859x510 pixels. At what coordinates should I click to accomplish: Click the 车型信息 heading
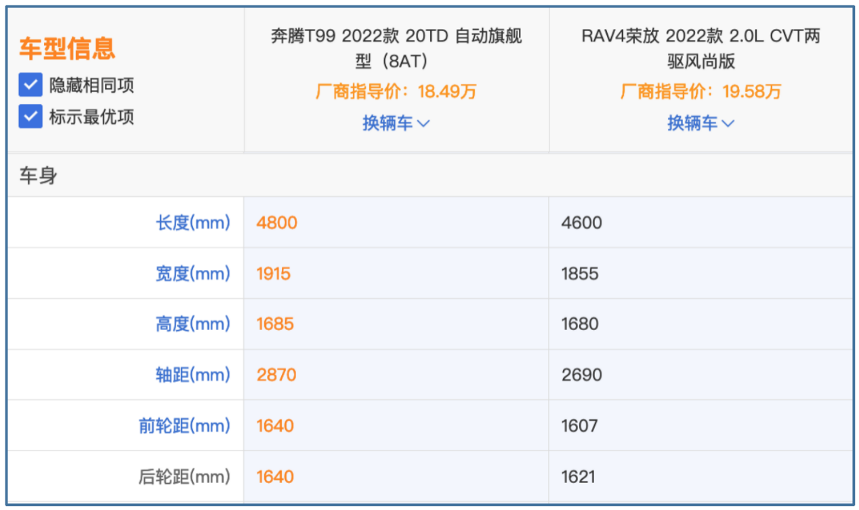(67, 48)
